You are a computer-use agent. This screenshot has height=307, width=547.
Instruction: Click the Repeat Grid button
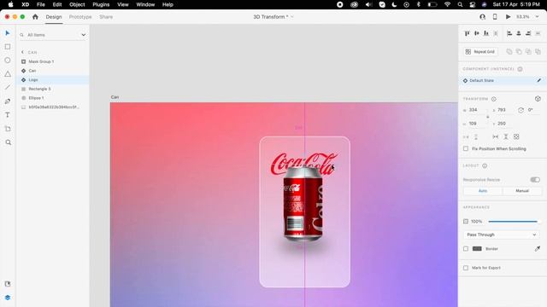click(x=480, y=52)
